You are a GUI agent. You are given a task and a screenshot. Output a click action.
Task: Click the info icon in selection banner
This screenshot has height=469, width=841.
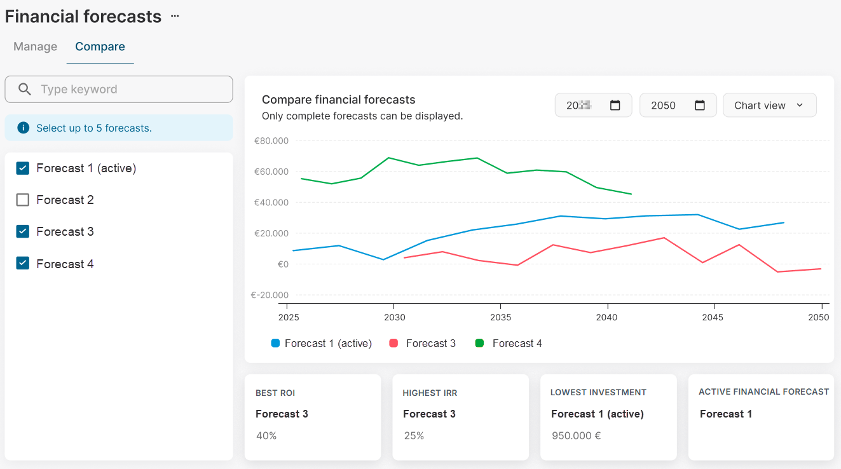24,128
